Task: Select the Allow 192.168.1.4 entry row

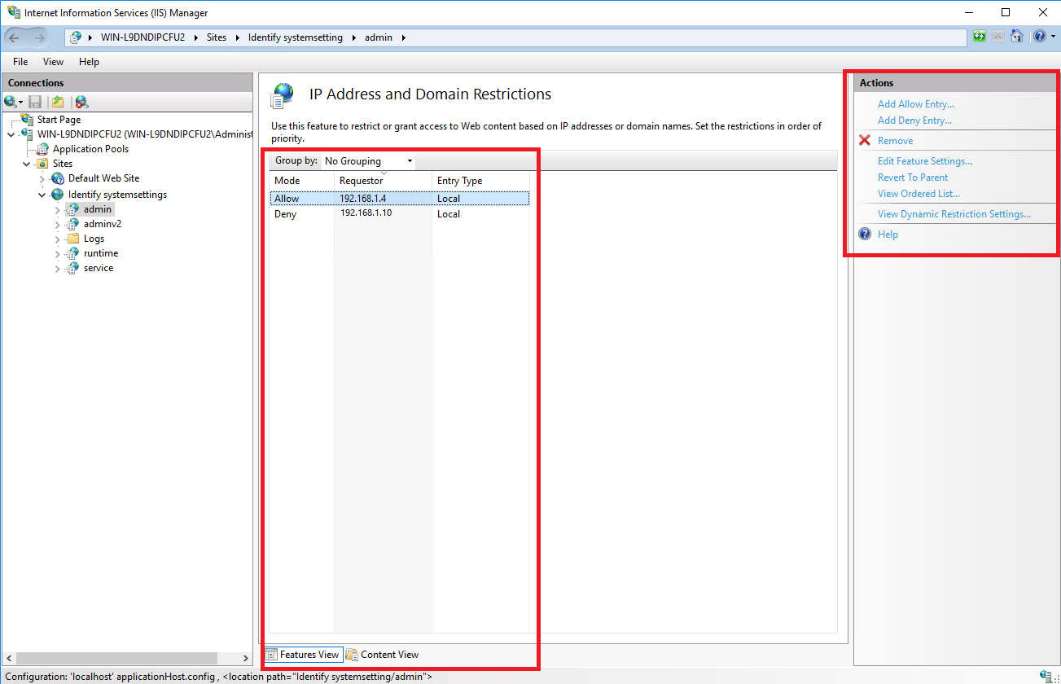Action: (x=400, y=199)
